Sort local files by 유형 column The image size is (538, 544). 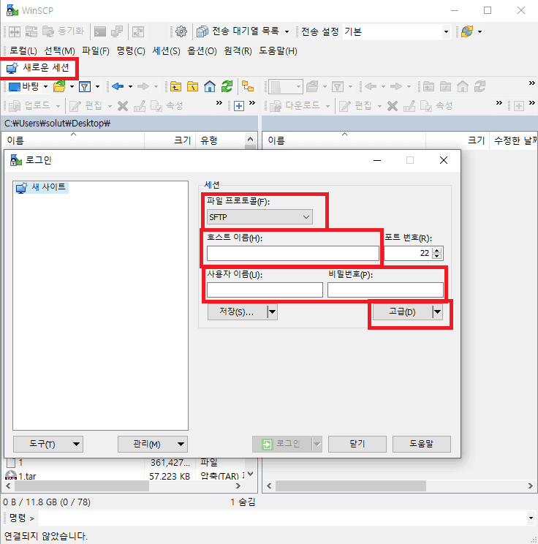point(221,140)
